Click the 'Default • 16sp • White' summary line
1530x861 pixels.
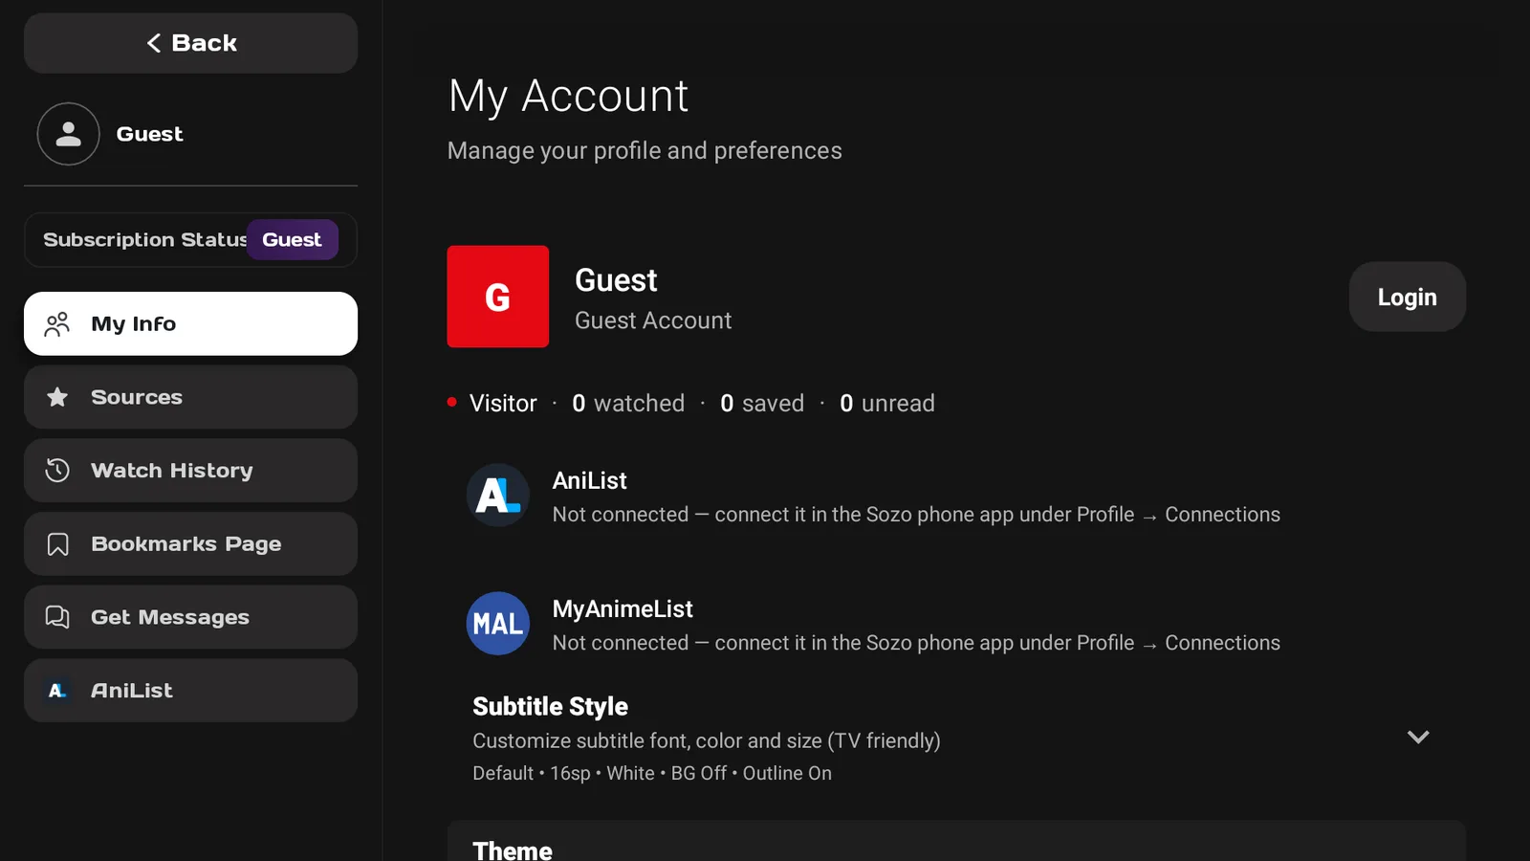(x=652, y=773)
